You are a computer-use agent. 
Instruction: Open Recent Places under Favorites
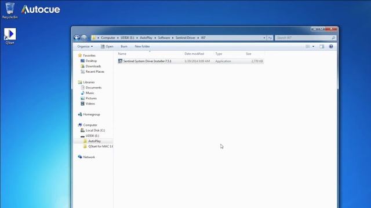[x=95, y=72]
